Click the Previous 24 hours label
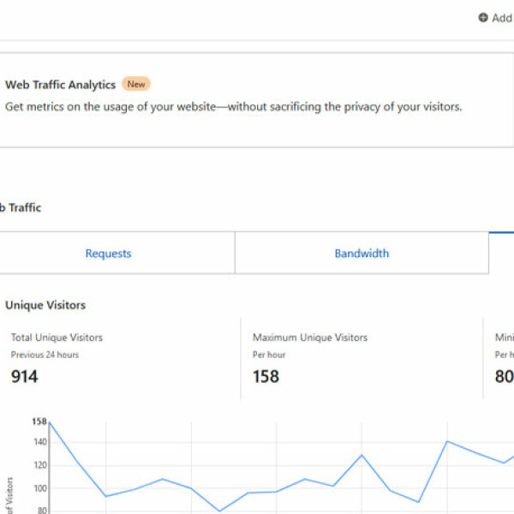This screenshot has width=514, height=514. 44,355
